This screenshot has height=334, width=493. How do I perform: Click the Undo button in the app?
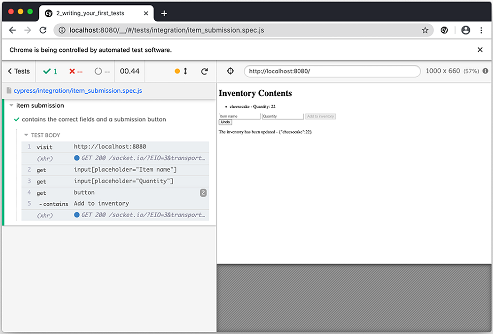tap(225, 122)
